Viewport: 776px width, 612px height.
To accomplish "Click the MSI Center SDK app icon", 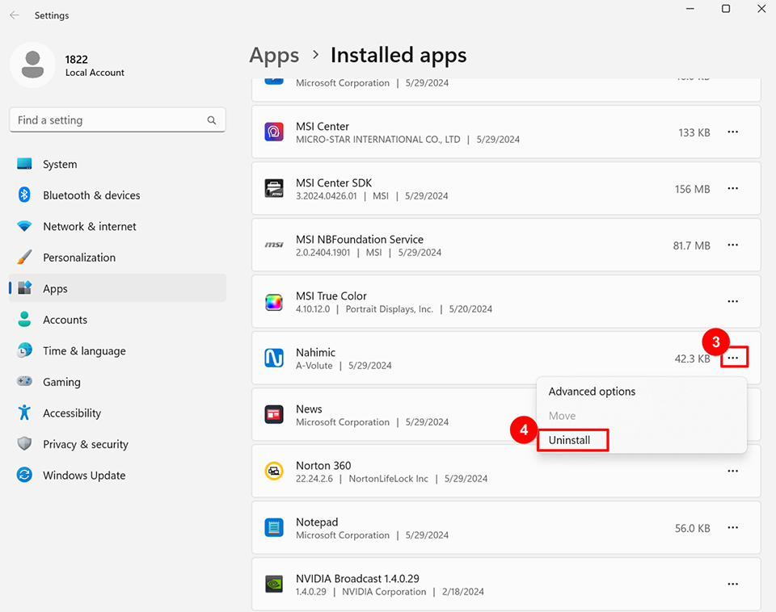I will (274, 188).
